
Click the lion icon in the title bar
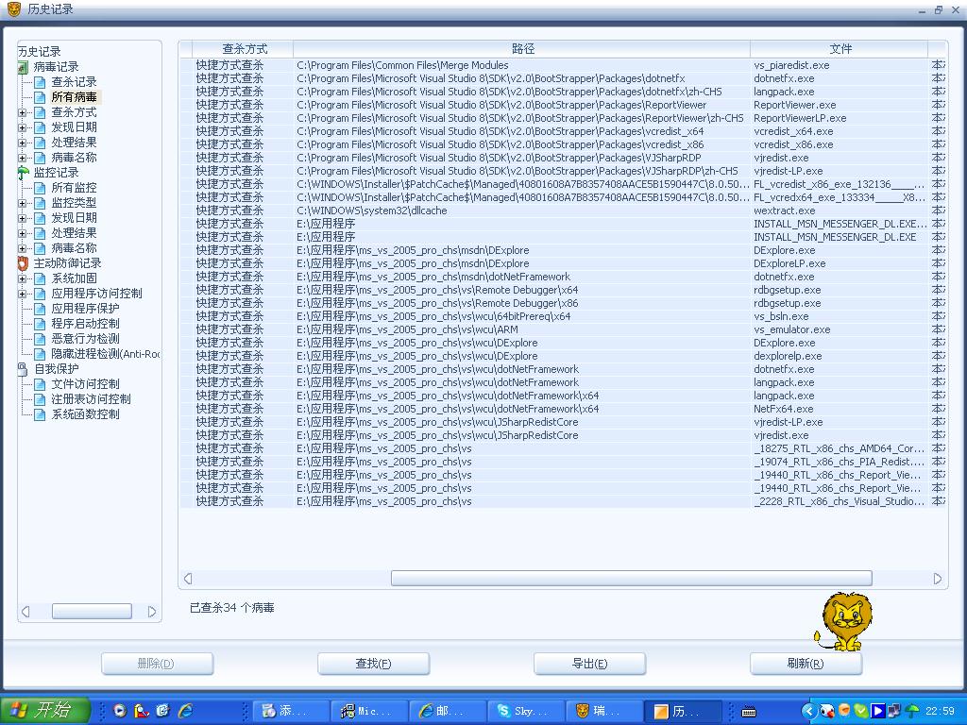tap(13, 9)
